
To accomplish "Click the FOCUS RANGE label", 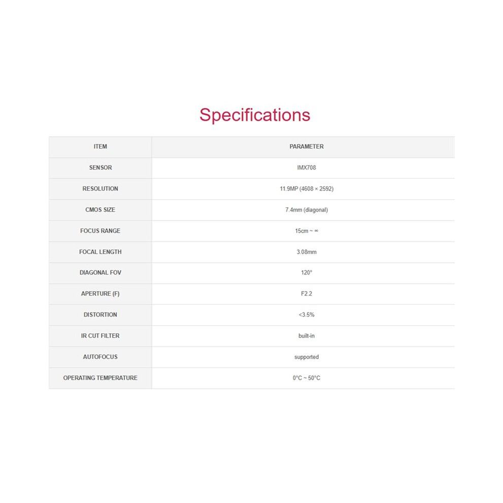I will click(x=101, y=231).
